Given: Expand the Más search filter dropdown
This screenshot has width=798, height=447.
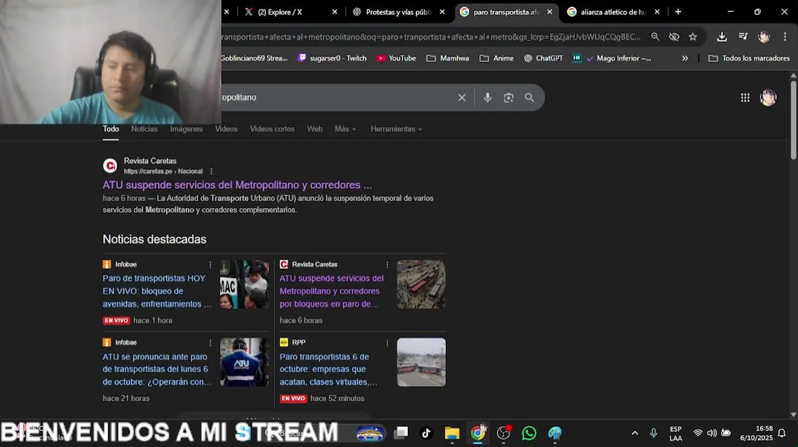Looking at the screenshot, I should (x=346, y=129).
